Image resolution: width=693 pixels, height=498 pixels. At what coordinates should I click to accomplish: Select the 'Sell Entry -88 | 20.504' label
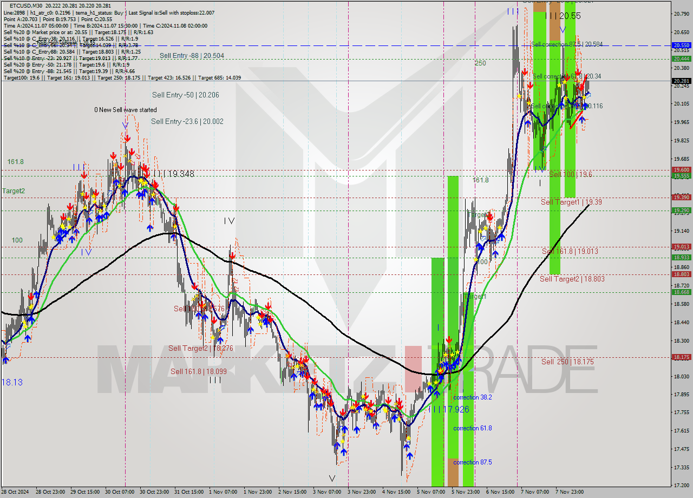[x=192, y=56]
